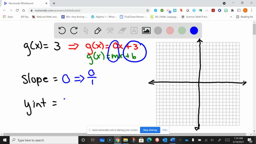This screenshot has width=256, height=144.
Task: Pick the pink pen color
Action: click(x=170, y=30)
